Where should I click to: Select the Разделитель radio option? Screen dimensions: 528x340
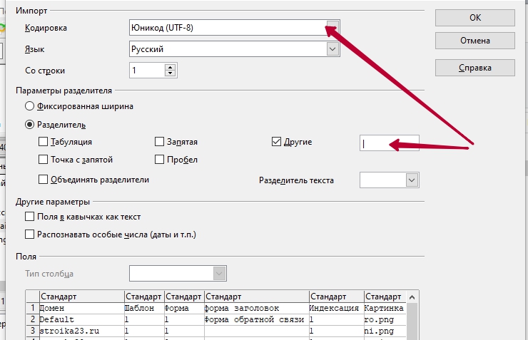(x=30, y=124)
